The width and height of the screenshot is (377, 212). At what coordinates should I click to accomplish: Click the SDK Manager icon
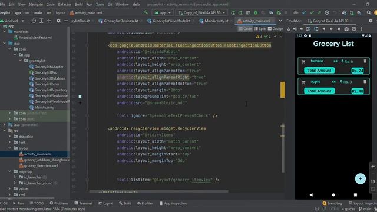[x=359, y=13]
